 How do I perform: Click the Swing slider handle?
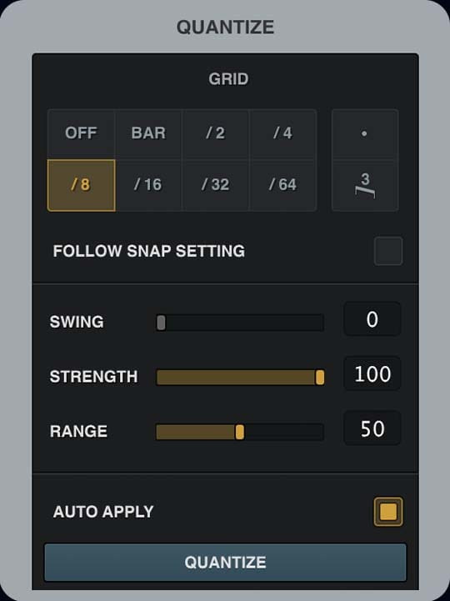click(161, 323)
